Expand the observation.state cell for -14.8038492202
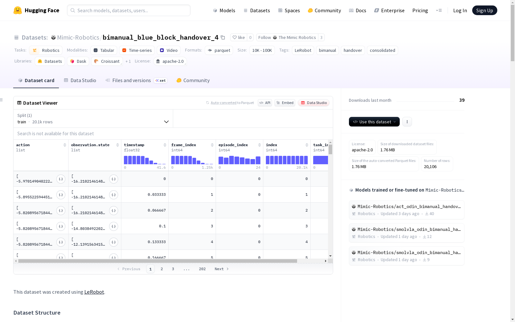The image size is (515, 322). pyautogui.click(x=114, y=226)
